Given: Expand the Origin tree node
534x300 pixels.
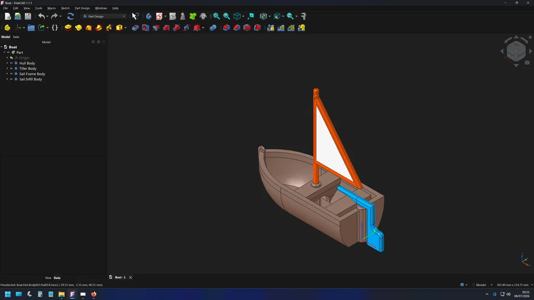Looking at the screenshot, I should [7, 58].
